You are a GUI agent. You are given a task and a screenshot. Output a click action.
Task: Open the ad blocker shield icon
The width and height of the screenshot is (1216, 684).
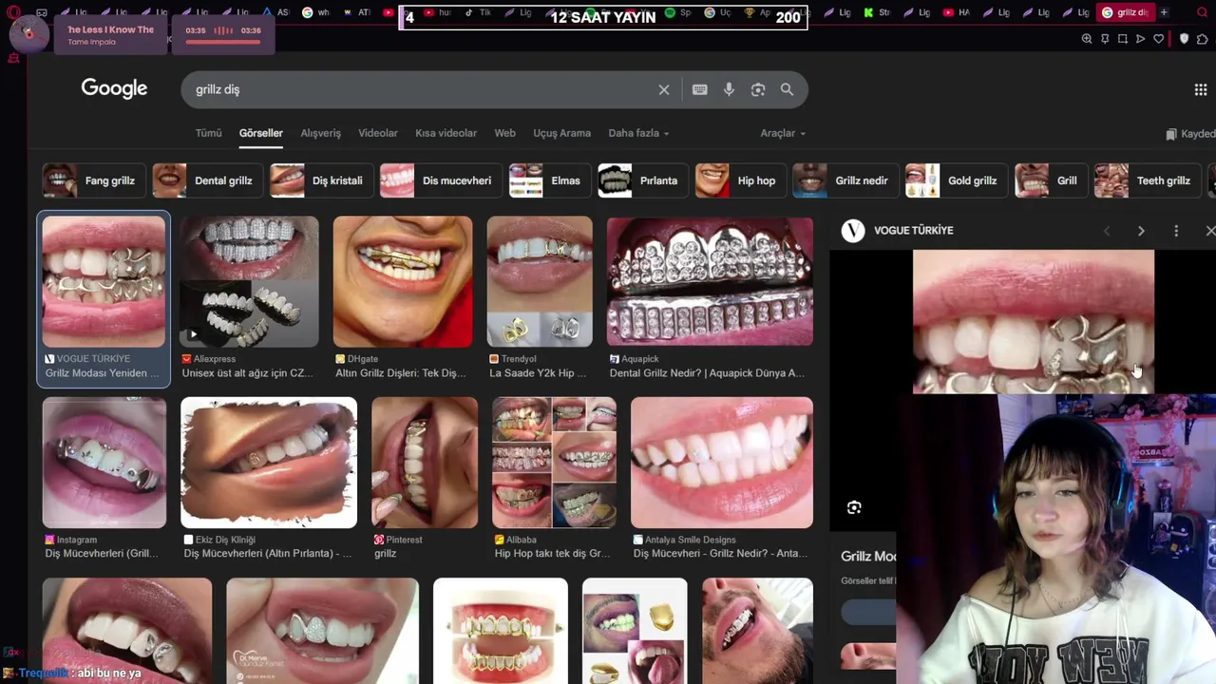pyautogui.click(x=1184, y=39)
